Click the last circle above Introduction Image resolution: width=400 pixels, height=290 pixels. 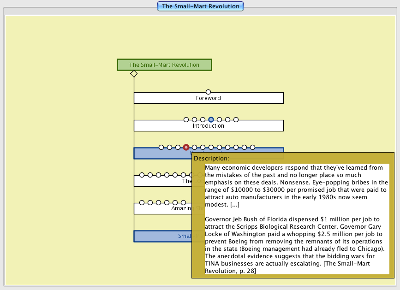(x=236, y=119)
